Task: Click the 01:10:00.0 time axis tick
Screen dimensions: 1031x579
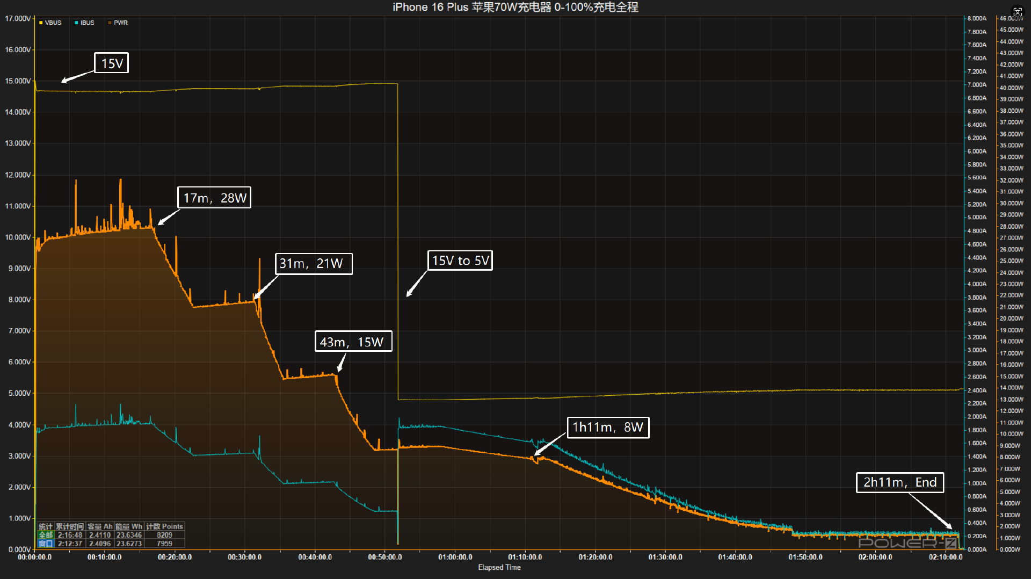Action: pyautogui.click(x=525, y=557)
